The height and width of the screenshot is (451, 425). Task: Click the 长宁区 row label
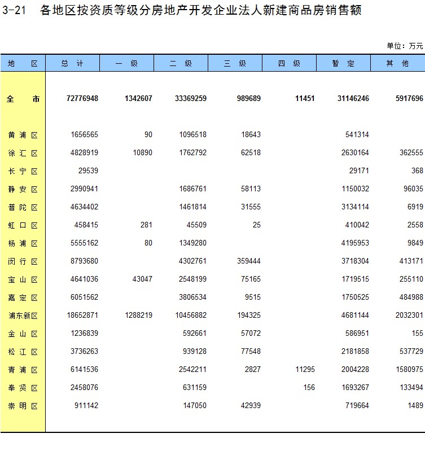(23, 171)
